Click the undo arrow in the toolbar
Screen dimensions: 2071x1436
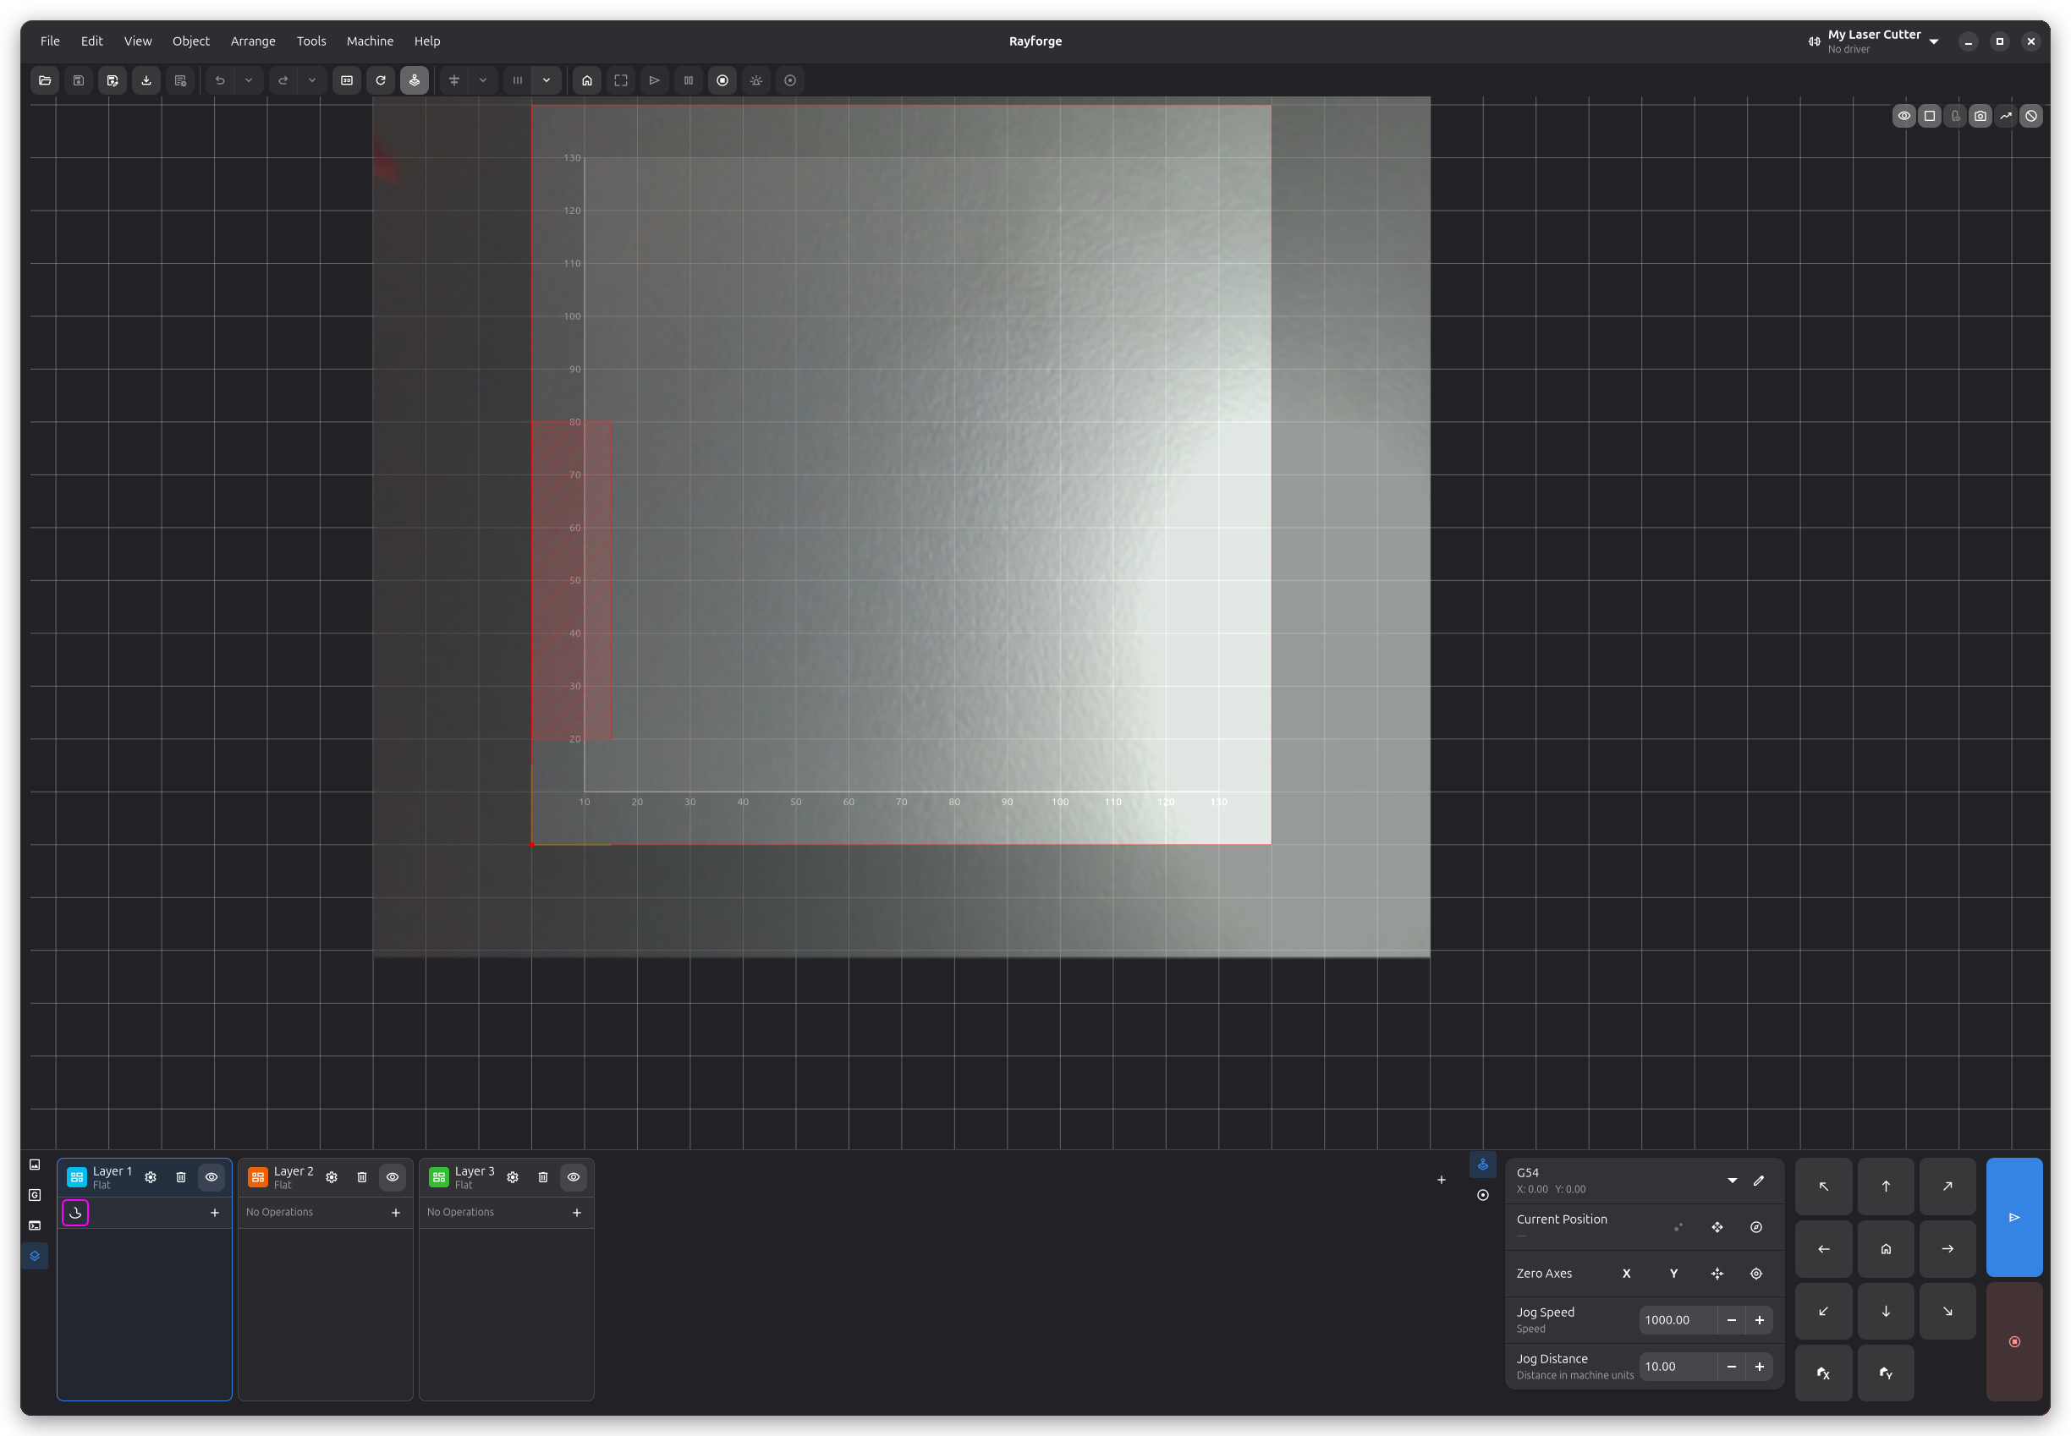click(x=220, y=80)
